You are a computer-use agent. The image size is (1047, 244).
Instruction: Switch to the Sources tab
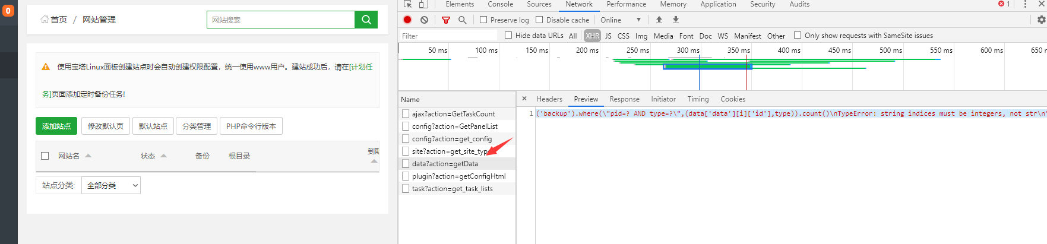[x=539, y=4]
